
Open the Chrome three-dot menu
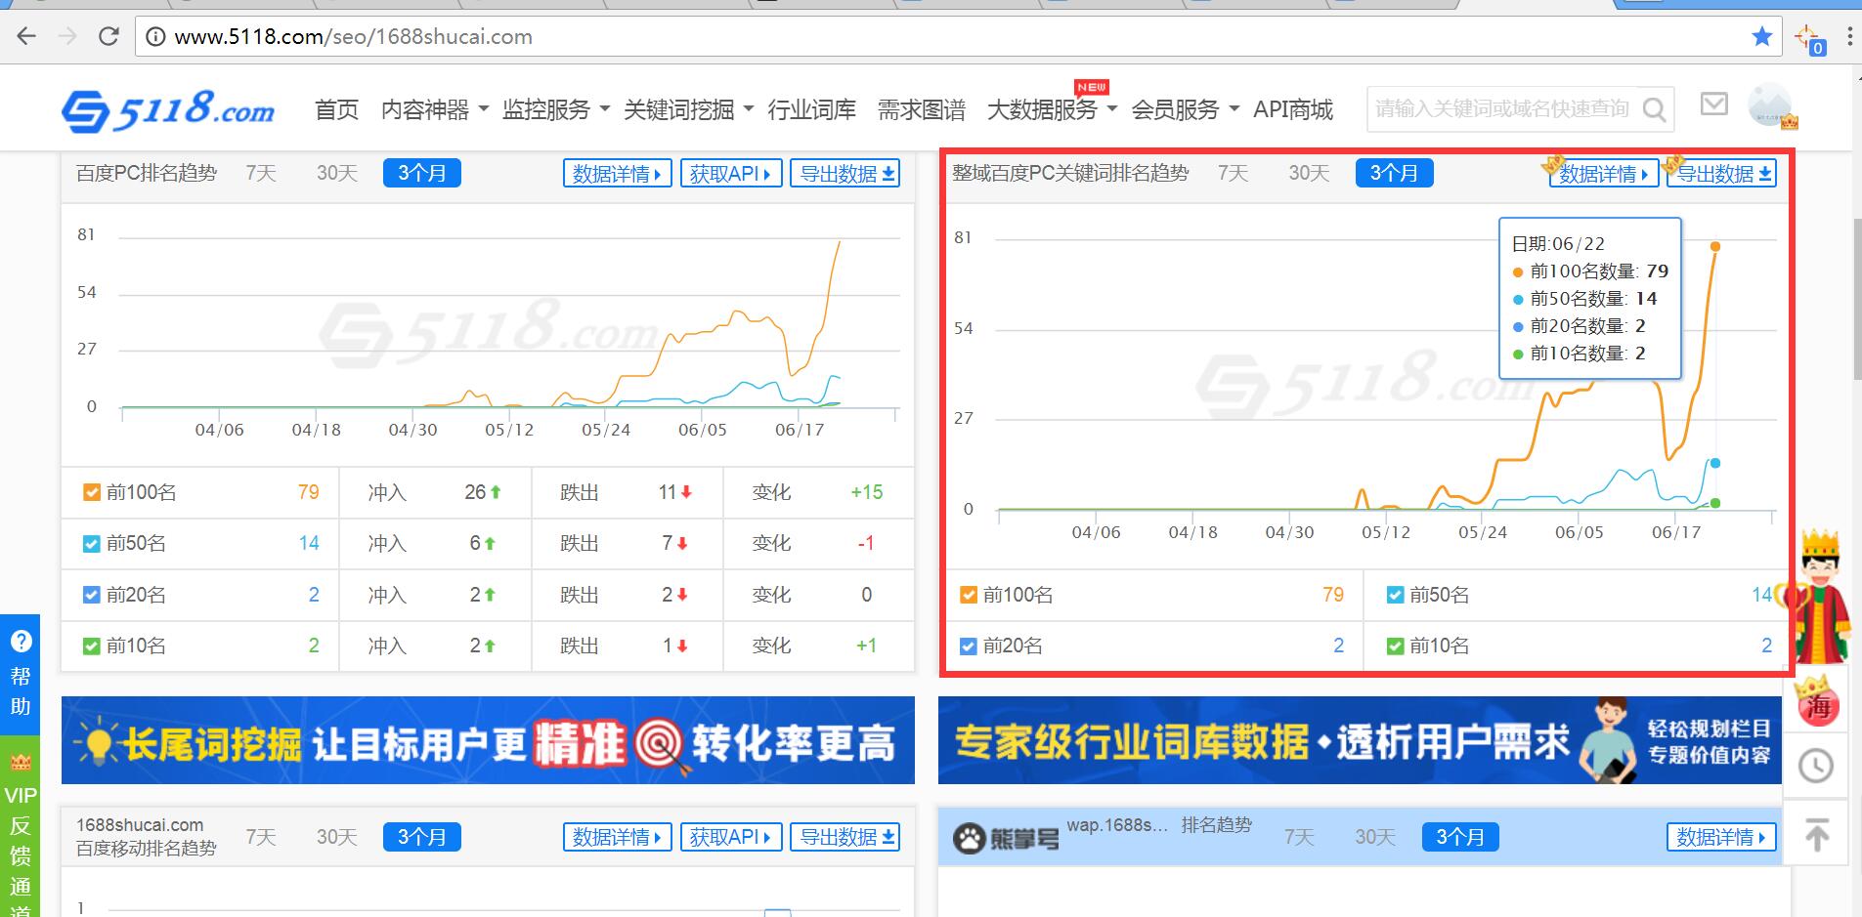click(x=1849, y=37)
